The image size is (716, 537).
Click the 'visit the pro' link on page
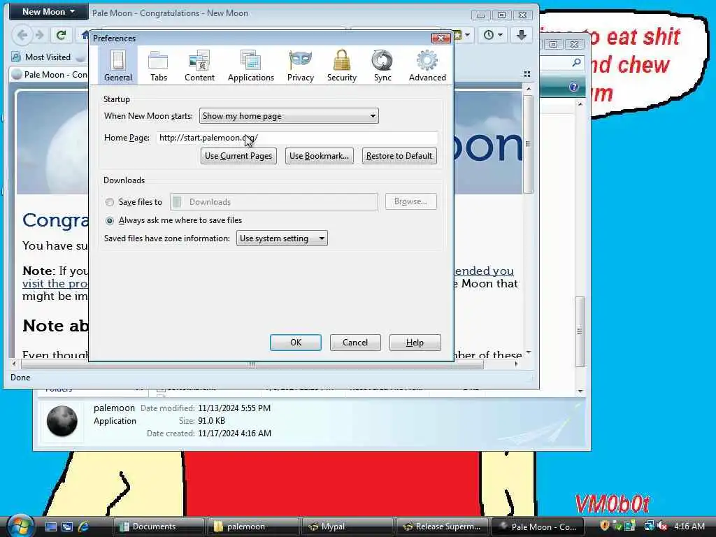55,284
